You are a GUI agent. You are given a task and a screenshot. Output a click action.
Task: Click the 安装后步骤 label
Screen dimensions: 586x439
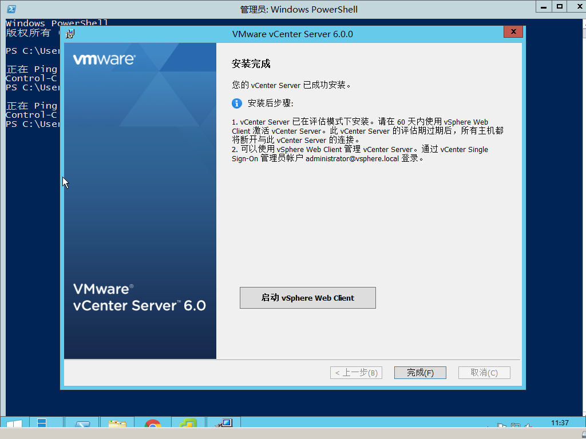tap(271, 103)
